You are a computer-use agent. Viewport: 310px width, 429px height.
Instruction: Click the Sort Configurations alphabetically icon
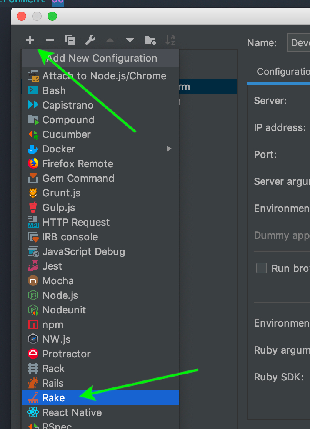(170, 40)
